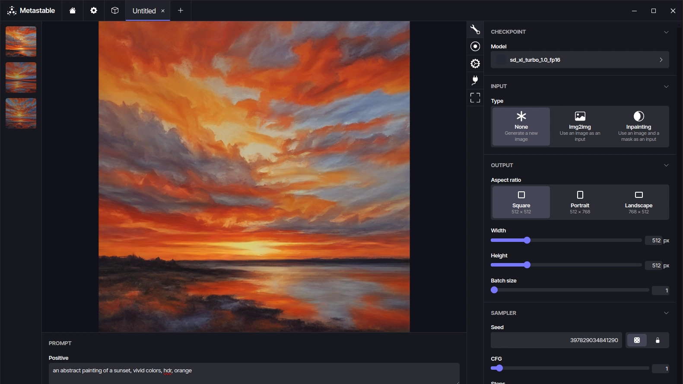Collapse the CHECKPOINT section
The height and width of the screenshot is (384, 683).
coord(666,32)
